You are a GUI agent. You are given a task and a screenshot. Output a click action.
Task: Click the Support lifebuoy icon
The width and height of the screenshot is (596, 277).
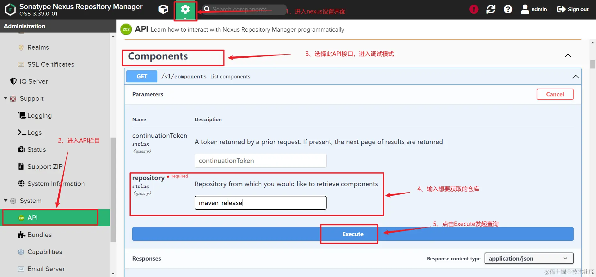(13, 99)
